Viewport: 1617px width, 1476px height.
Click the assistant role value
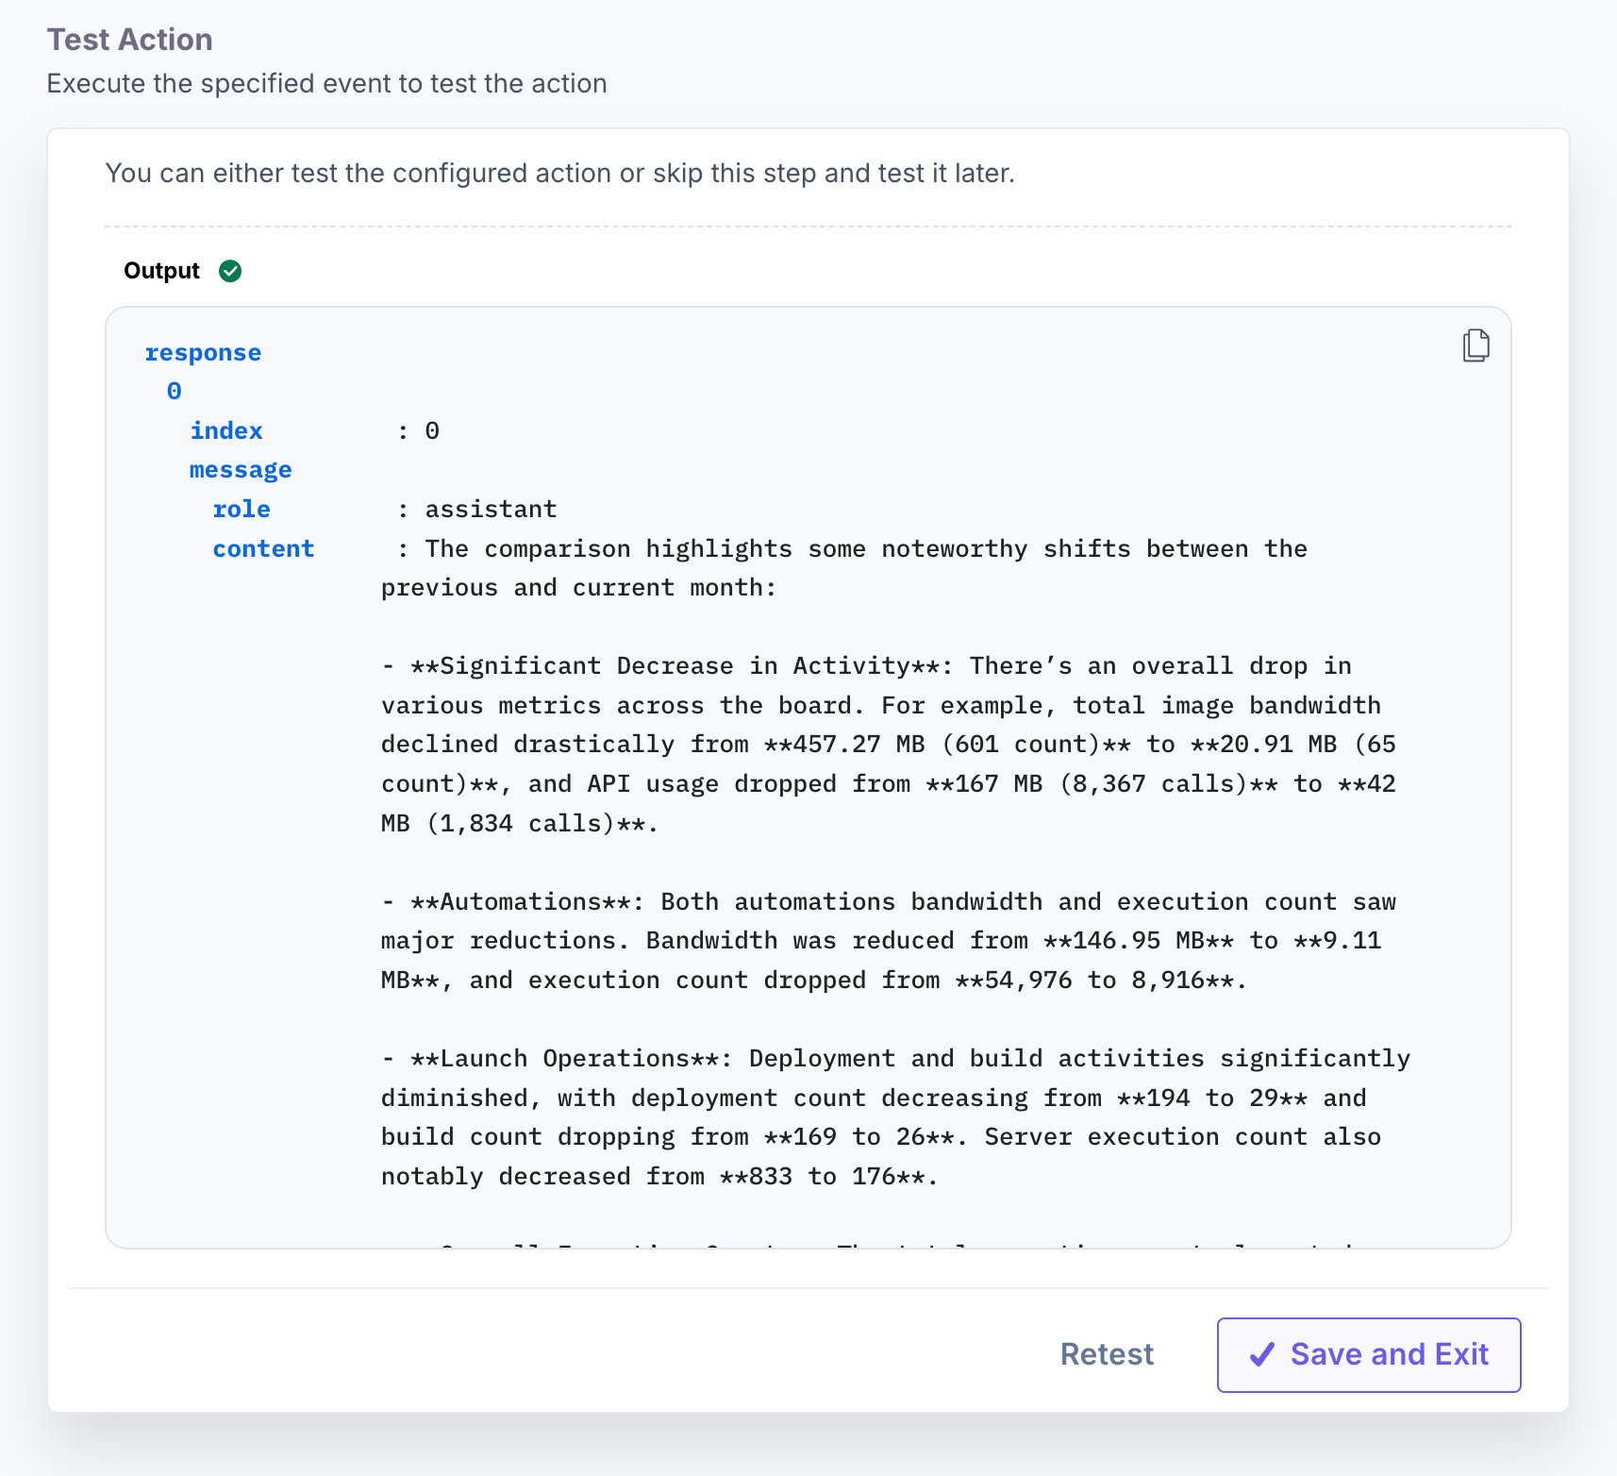pyautogui.click(x=491, y=510)
